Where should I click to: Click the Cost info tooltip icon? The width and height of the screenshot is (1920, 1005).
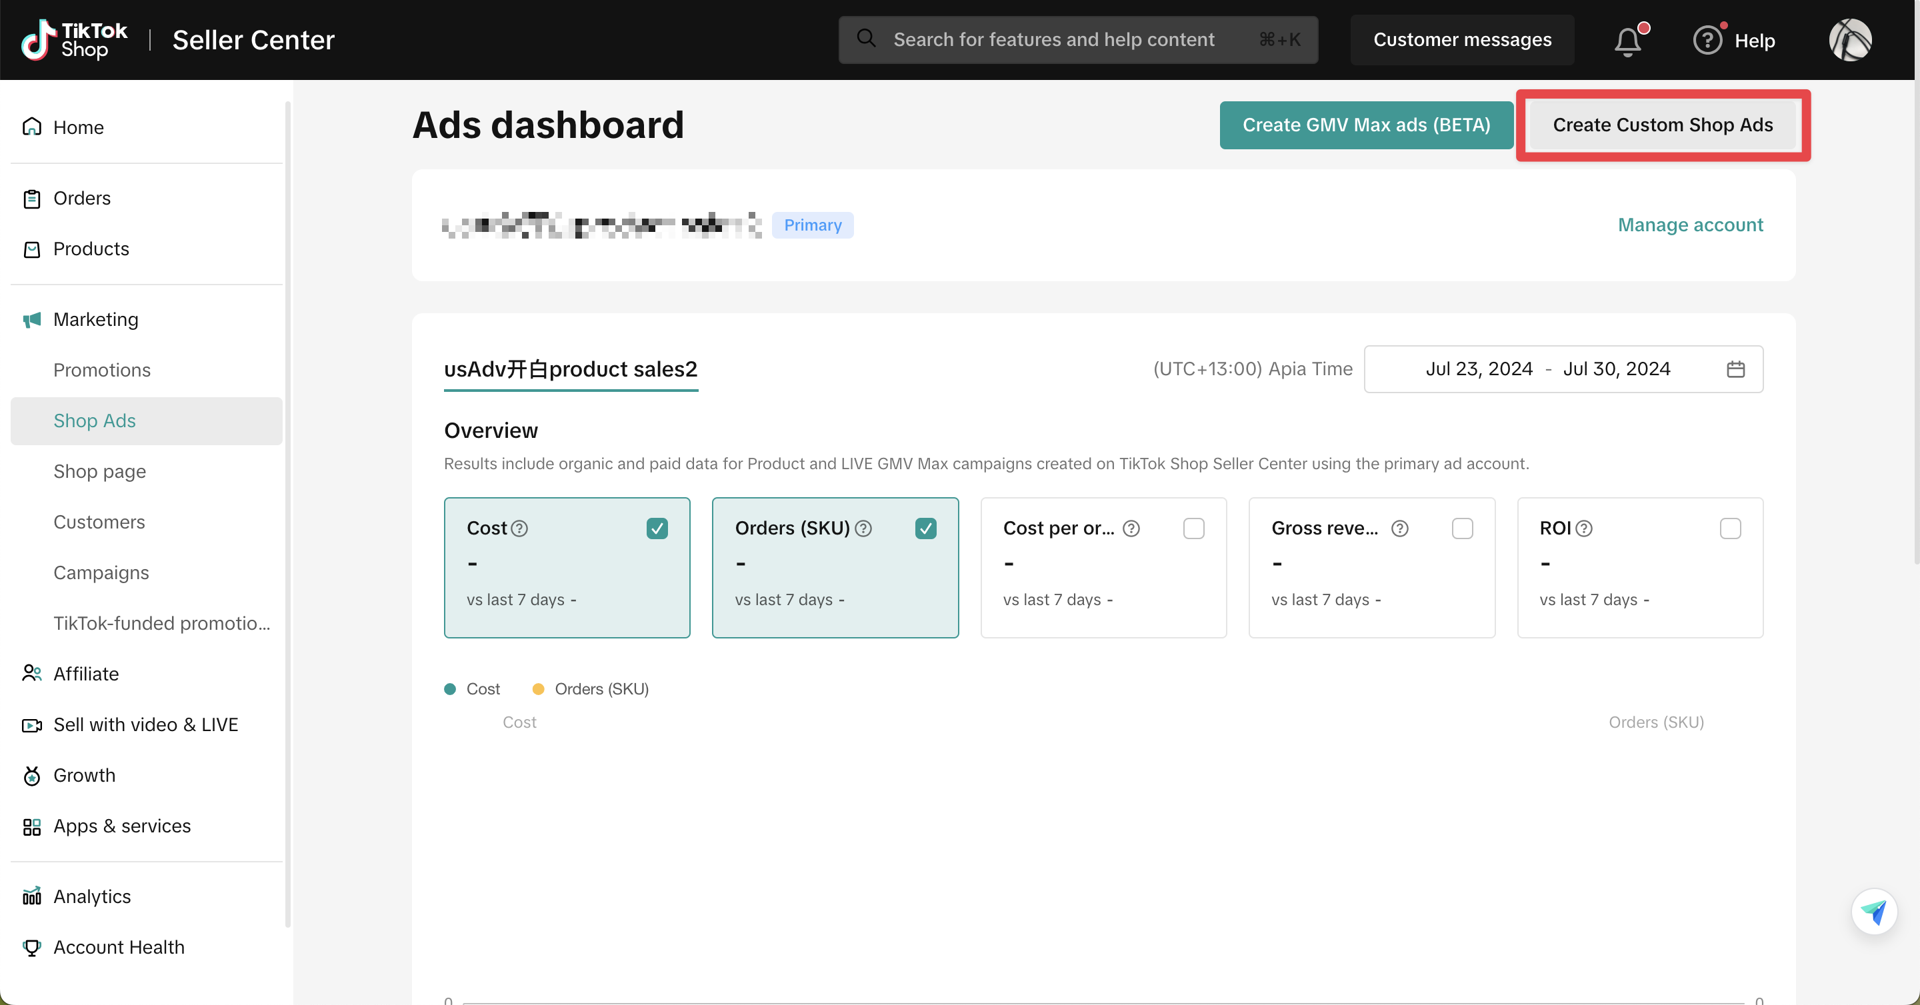coord(519,528)
